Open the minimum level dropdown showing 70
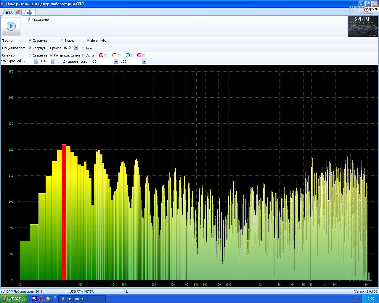 click(x=36, y=61)
